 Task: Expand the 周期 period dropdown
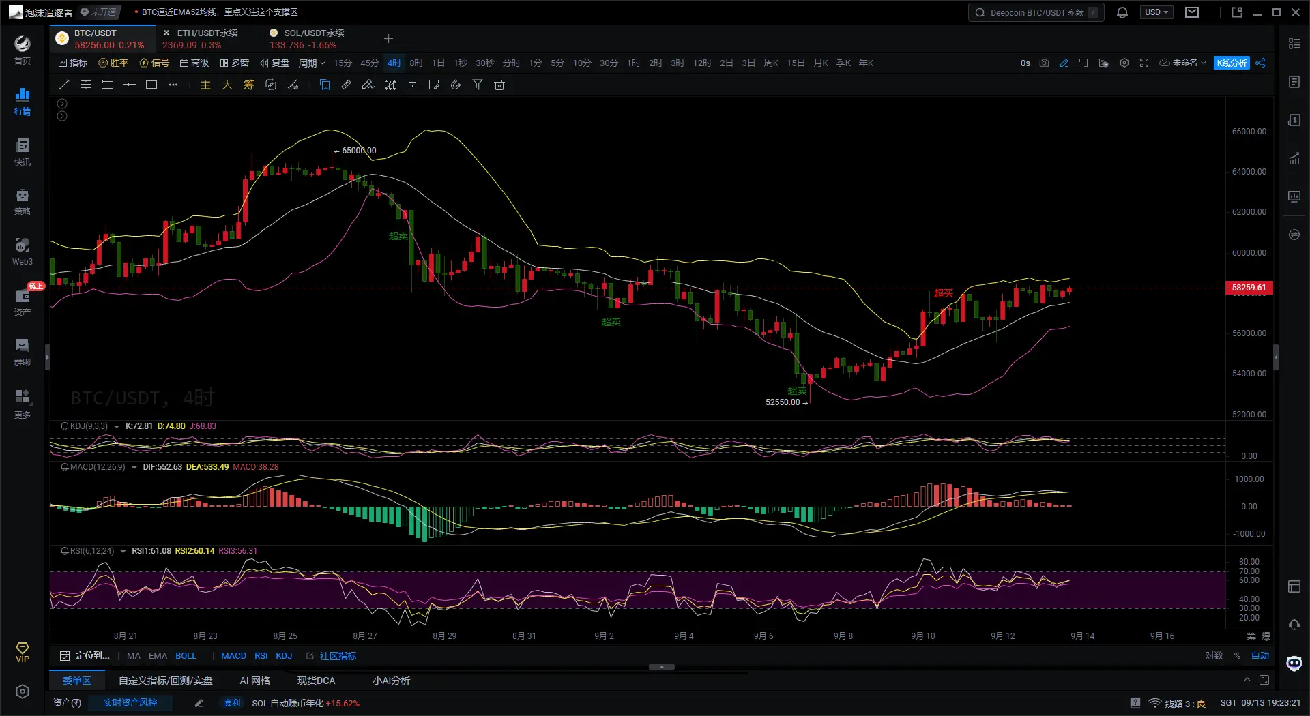pyautogui.click(x=311, y=63)
